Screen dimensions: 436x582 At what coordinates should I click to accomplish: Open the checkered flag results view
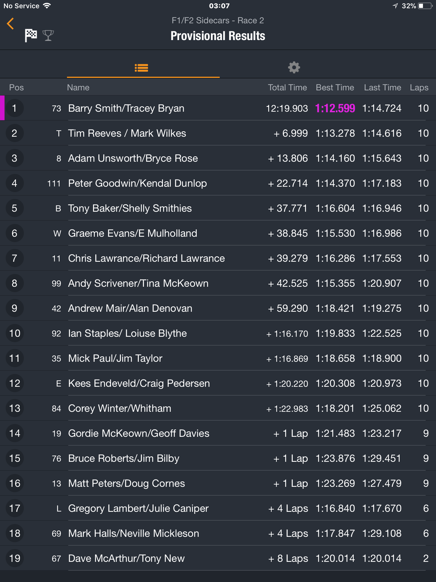tap(31, 36)
